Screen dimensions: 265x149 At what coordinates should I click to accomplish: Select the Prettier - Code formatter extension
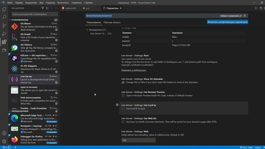34,108
